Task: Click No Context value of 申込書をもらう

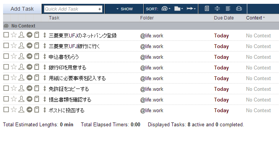Action: 258,57
